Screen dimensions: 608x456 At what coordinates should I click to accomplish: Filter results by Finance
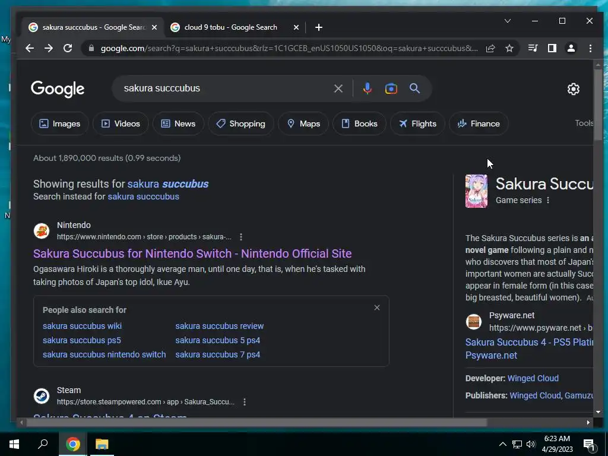click(479, 123)
